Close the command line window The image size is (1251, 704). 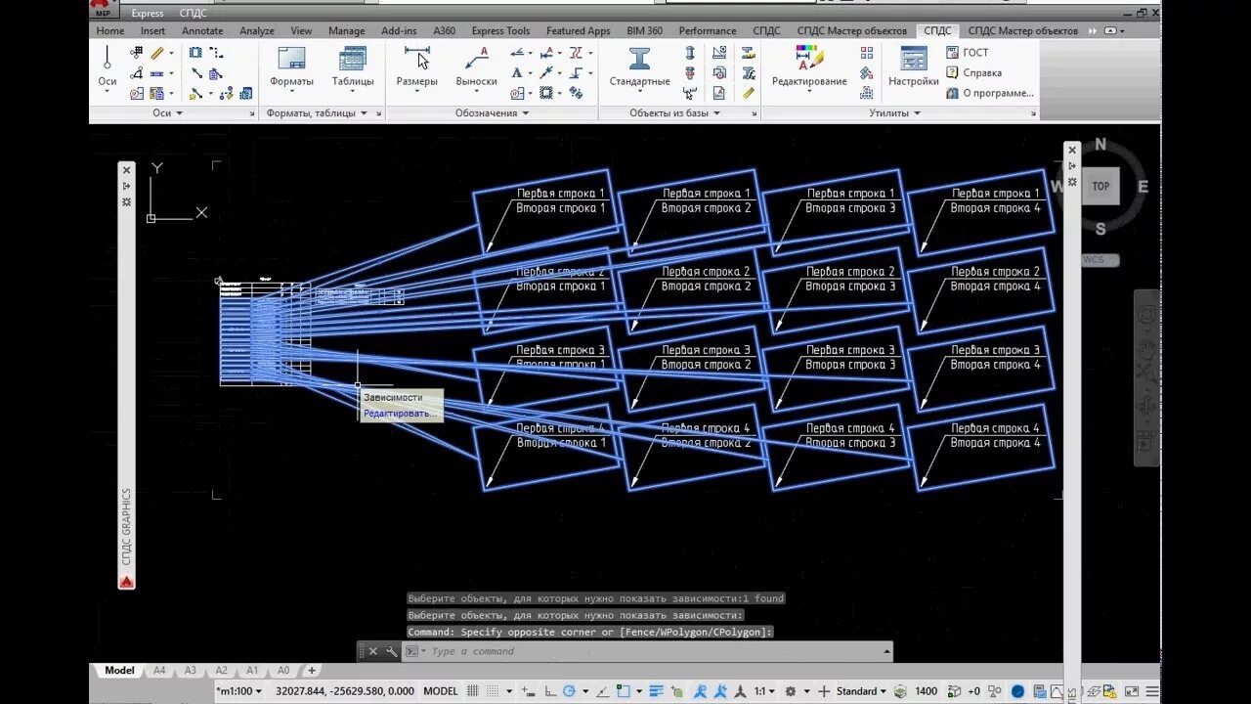click(x=372, y=651)
